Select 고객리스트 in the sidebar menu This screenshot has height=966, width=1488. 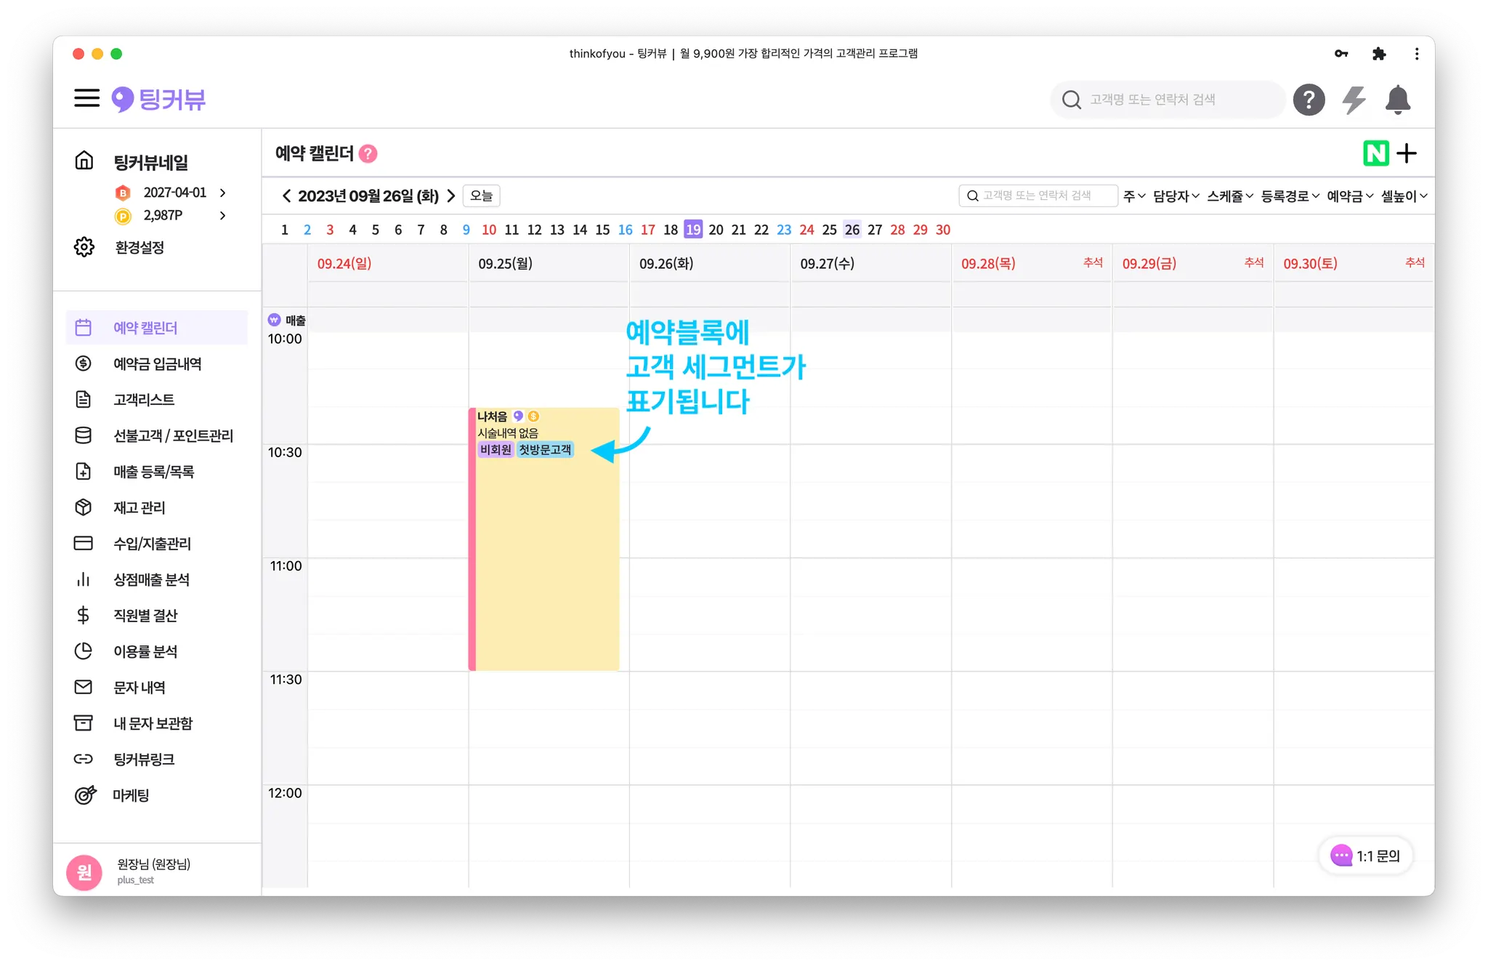(144, 399)
